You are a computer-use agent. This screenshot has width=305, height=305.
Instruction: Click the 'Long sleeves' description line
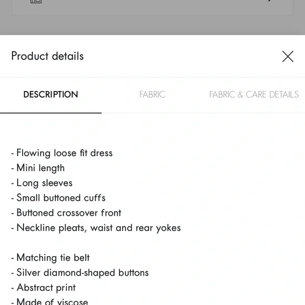click(x=42, y=183)
